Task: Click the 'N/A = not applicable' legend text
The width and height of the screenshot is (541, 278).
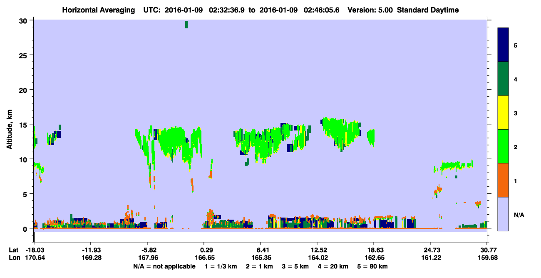Action: (164, 266)
